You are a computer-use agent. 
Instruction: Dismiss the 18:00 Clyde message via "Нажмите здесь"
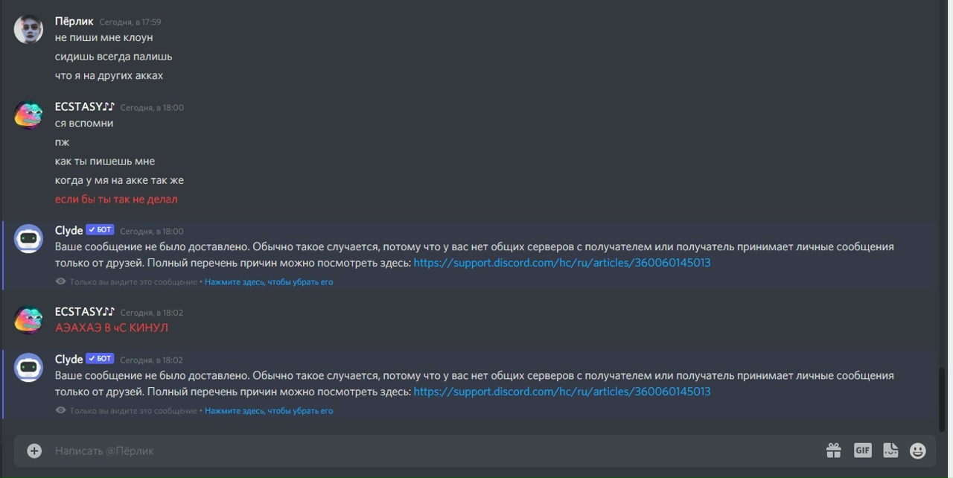coord(269,282)
